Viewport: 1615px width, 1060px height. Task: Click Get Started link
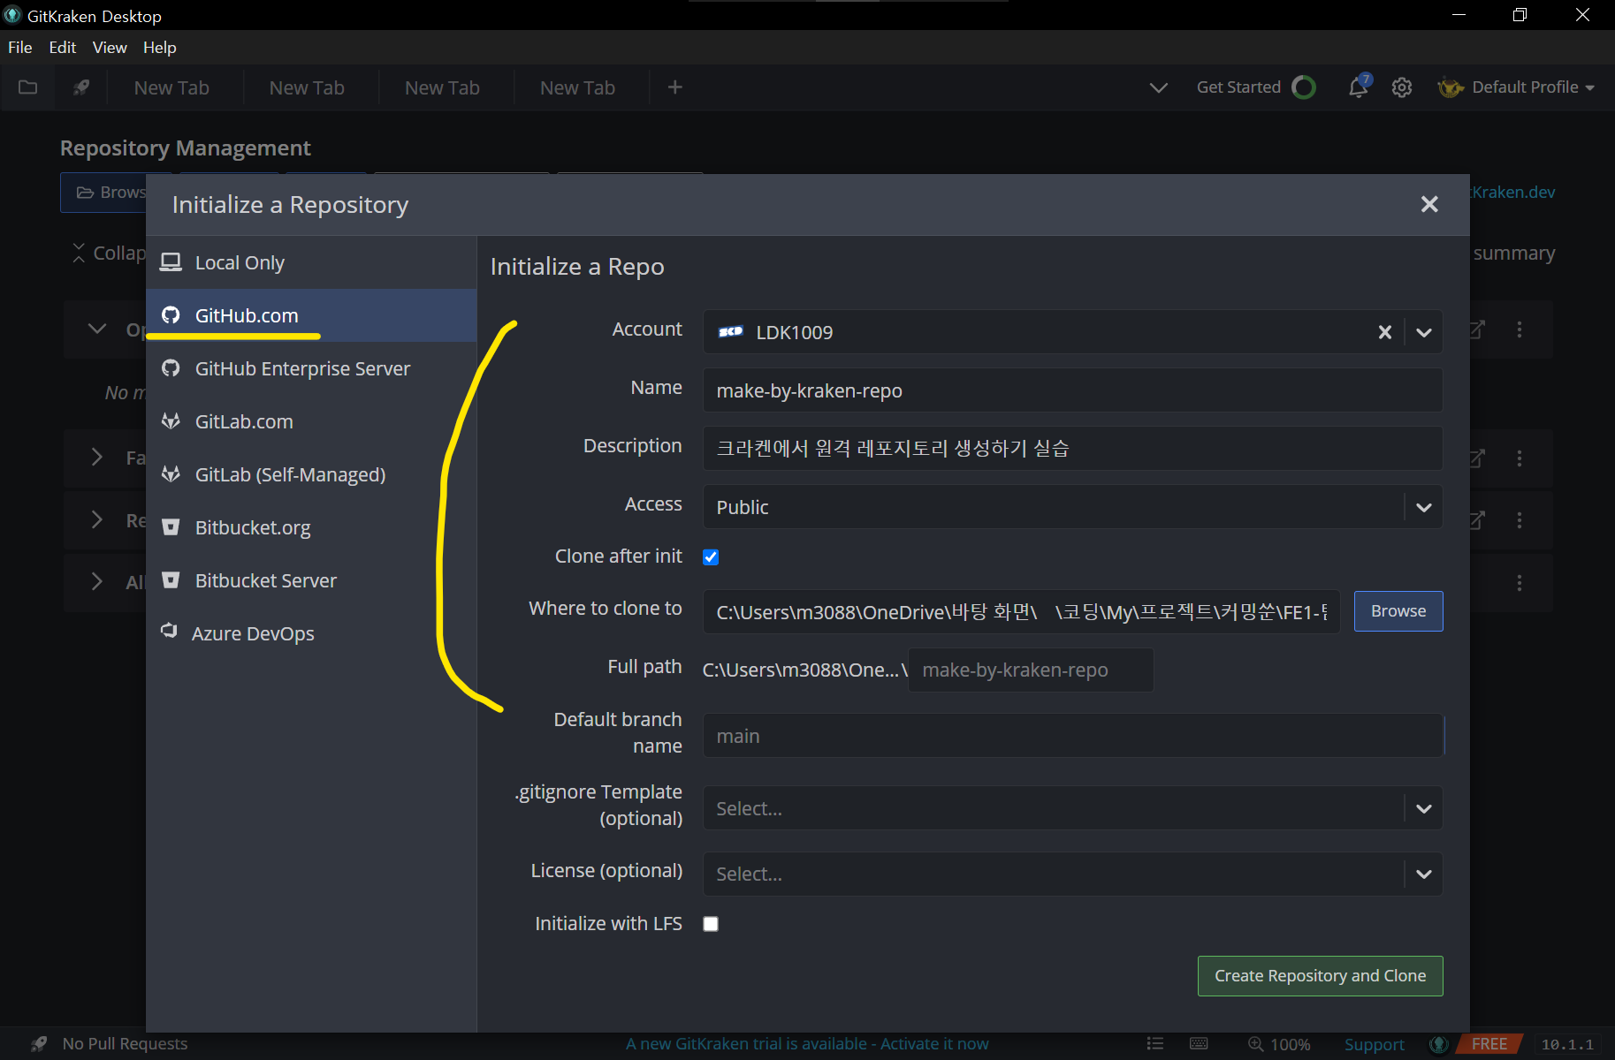(1238, 87)
